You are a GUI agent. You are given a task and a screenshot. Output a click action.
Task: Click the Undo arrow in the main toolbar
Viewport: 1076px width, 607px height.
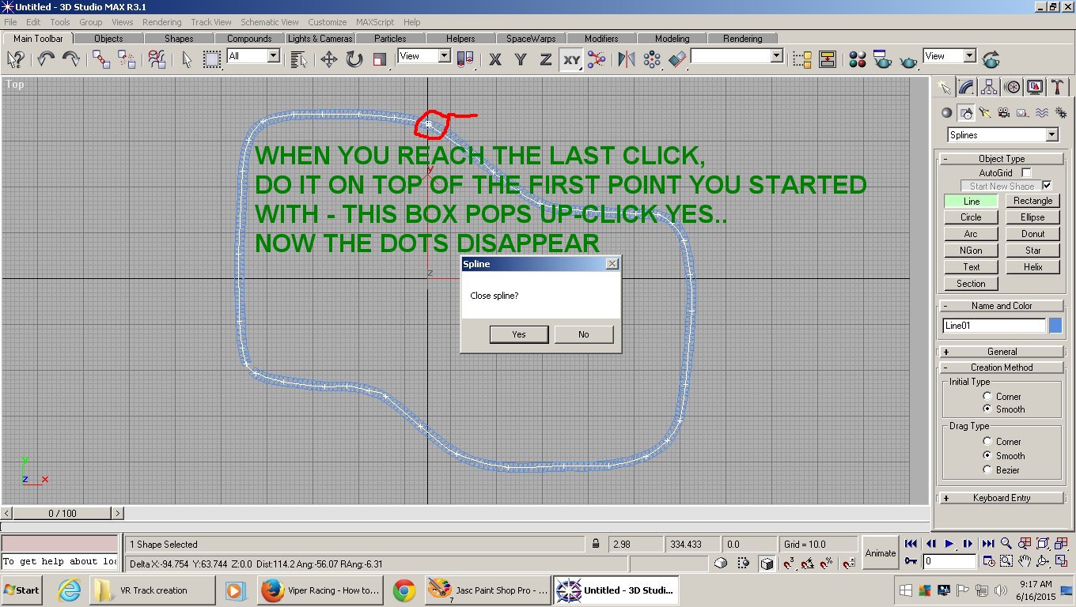[46, 58]
